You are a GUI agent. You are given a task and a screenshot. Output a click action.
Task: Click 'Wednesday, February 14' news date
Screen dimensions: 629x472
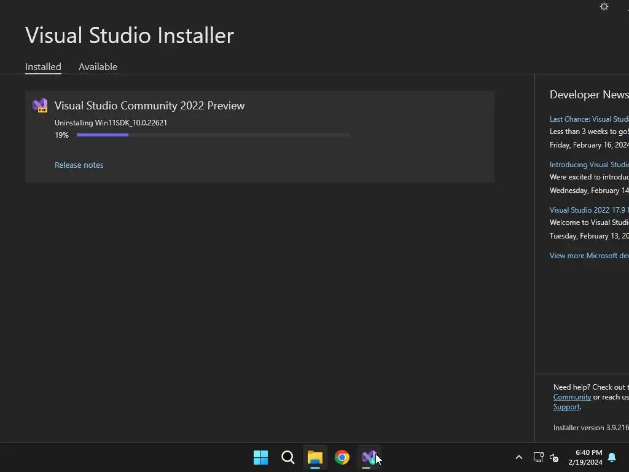pyautogui.click(x=589, y=191)
